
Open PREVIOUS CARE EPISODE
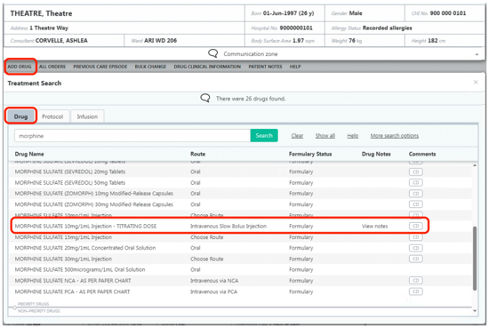click(100, 67)
